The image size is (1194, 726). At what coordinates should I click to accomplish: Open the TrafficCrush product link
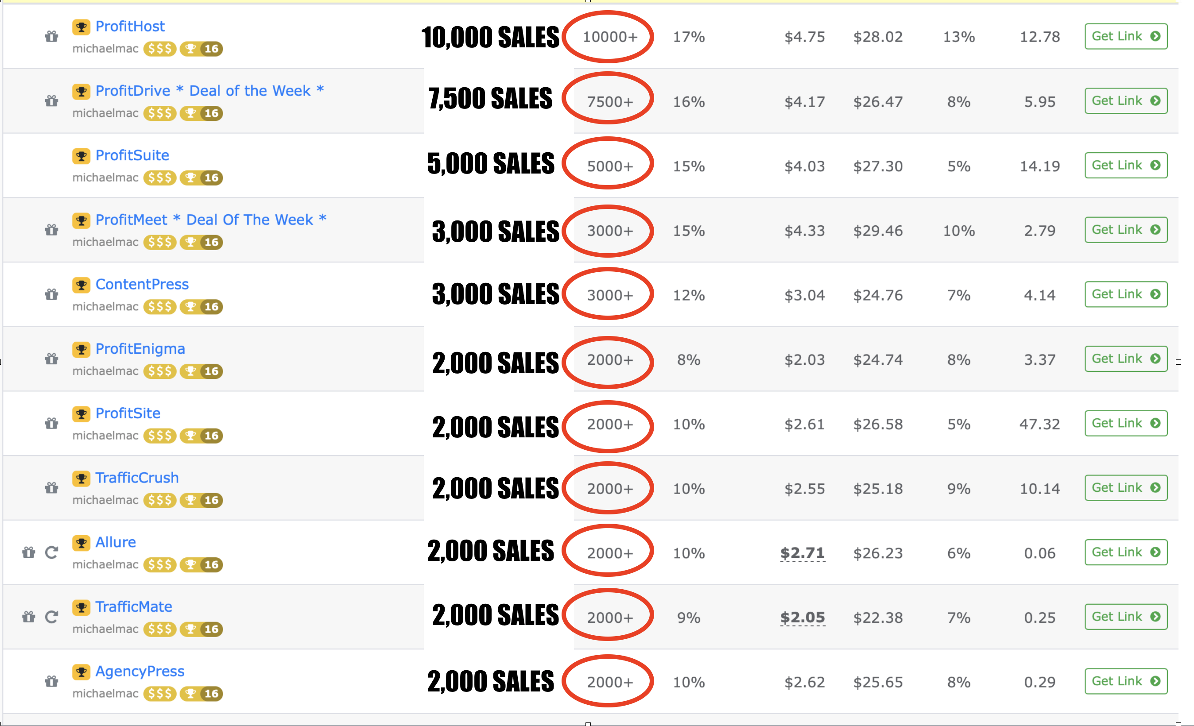tap(137, 478)
